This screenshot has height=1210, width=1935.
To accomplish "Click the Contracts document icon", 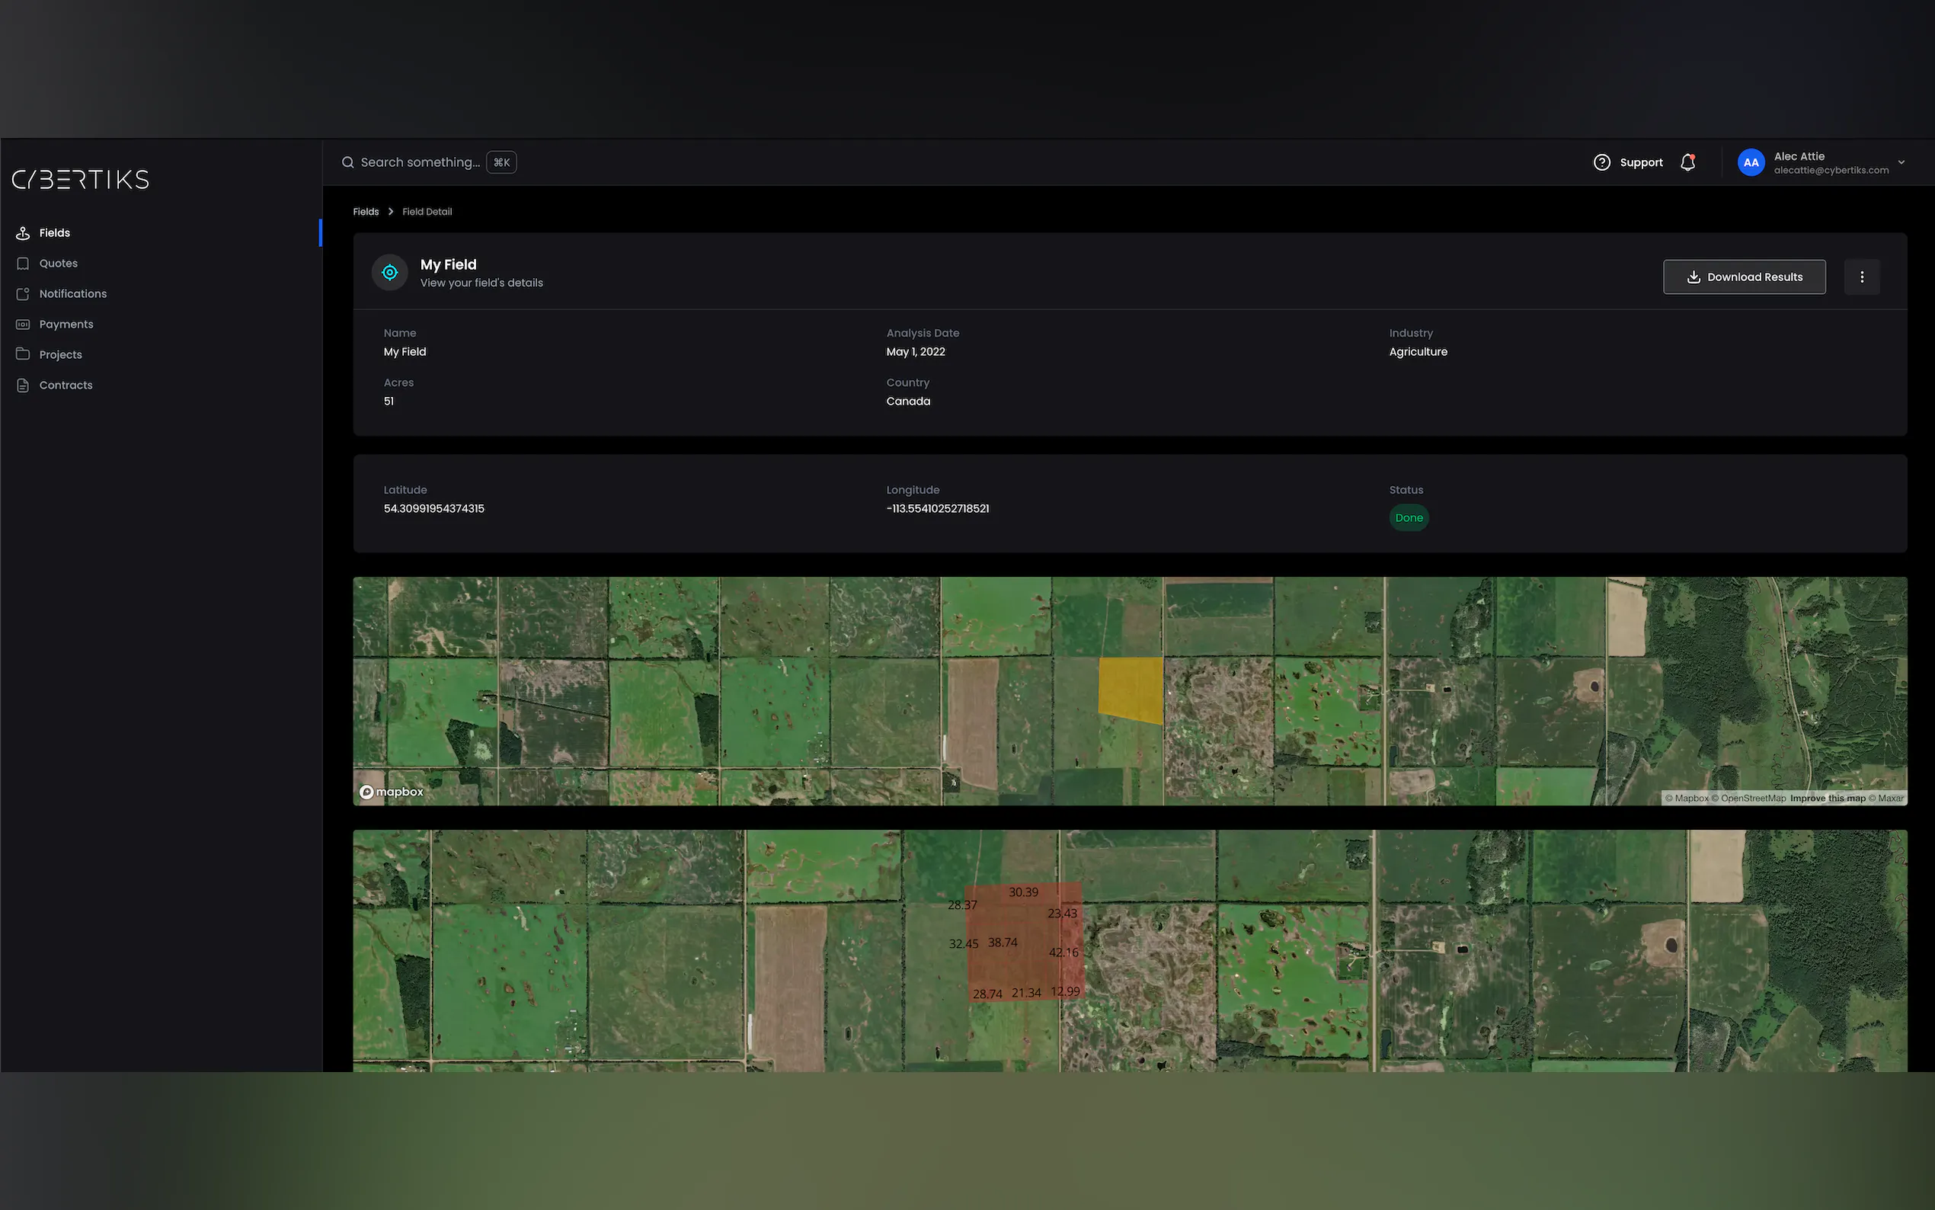I will point(22,385).
